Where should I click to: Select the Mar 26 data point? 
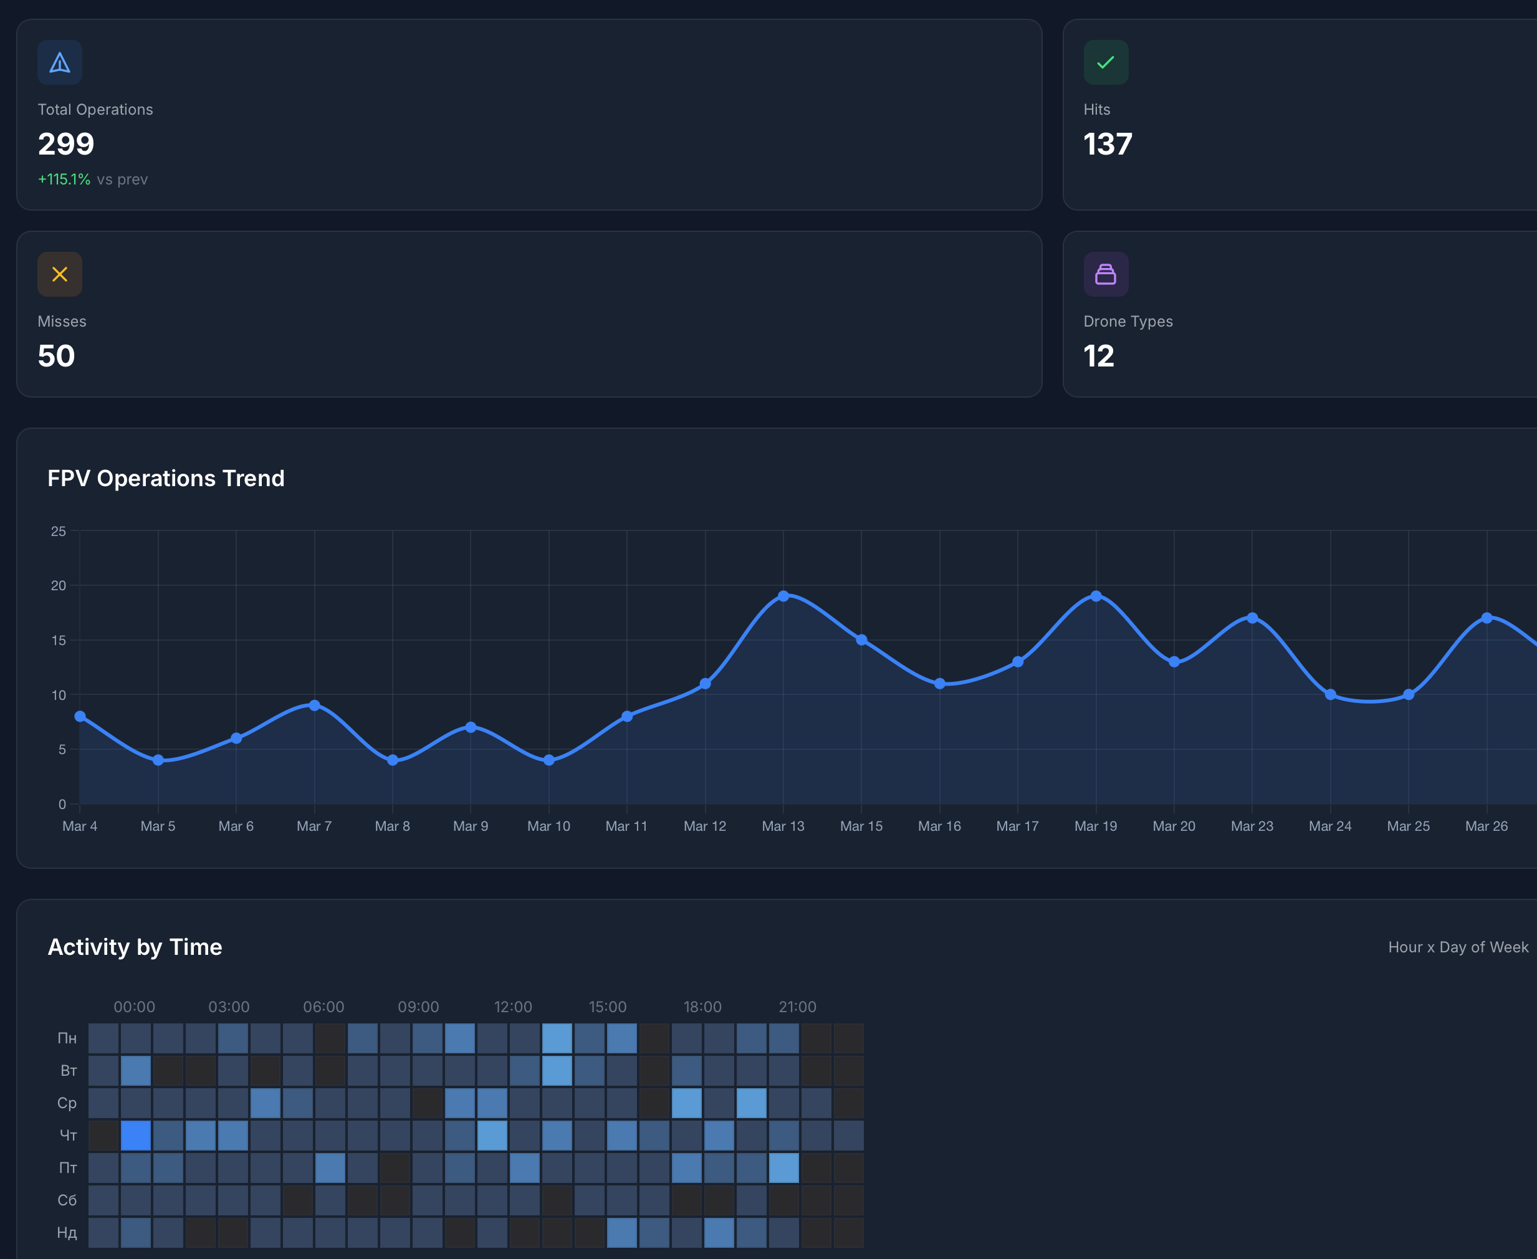1487,618
